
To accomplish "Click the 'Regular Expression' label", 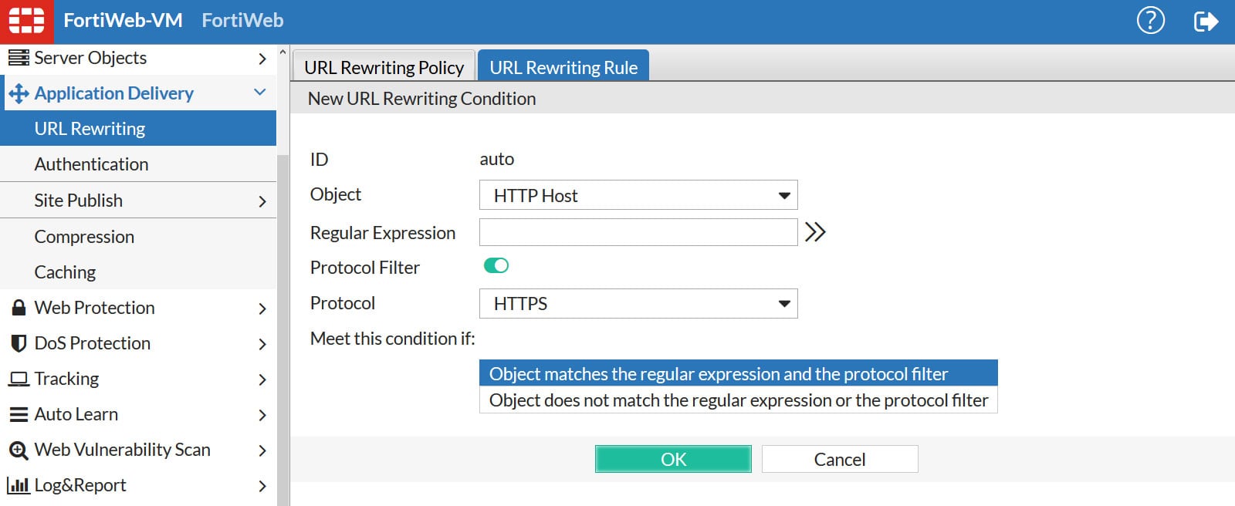I will click(x=383, y=233).
